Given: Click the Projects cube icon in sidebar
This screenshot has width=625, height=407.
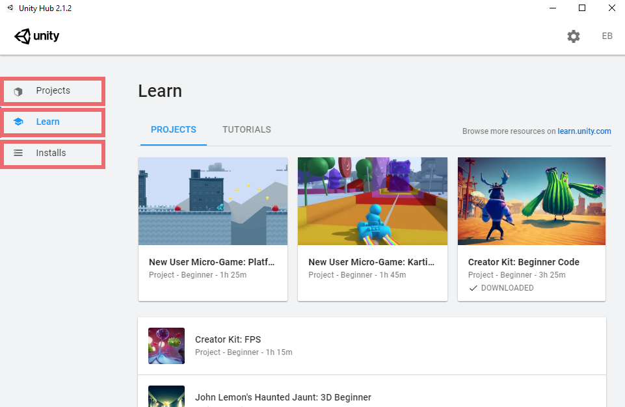Looking at the screenshot, I should click(18, 91).
